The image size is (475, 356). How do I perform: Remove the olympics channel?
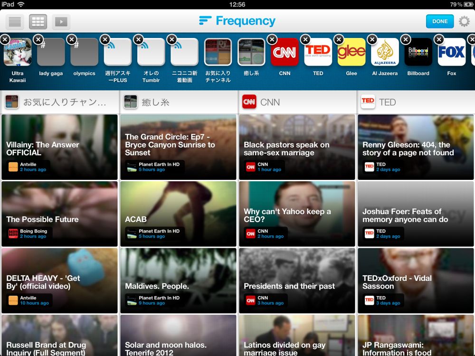[72, 39]
